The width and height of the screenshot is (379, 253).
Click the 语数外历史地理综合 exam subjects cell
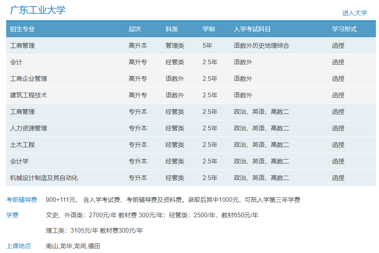[261, 46]
